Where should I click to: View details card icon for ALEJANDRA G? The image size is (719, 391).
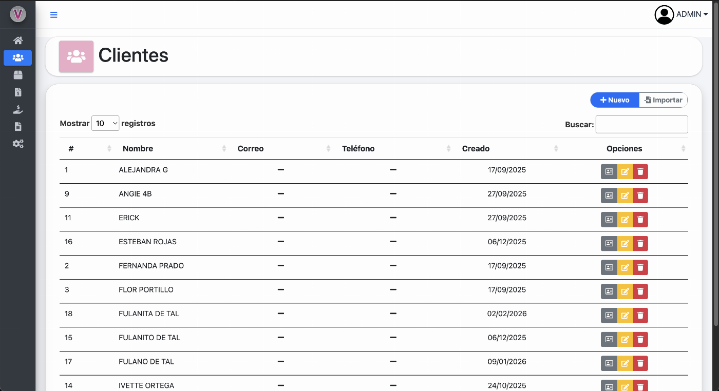point(609,171)
